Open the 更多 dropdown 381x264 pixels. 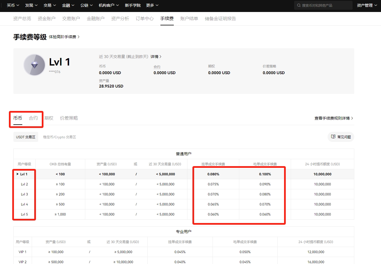point(152,5)
